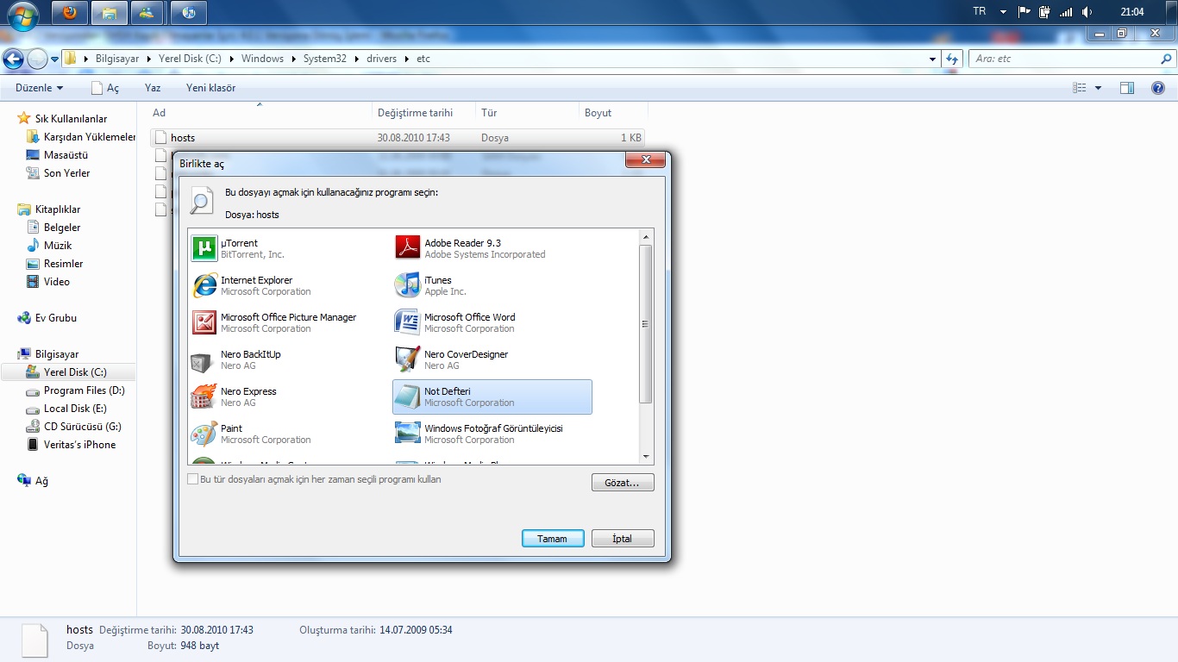Enable always use selected program checkbox
The width and height of the screenshot is (1178, 662).
click(x=193, y=479)
